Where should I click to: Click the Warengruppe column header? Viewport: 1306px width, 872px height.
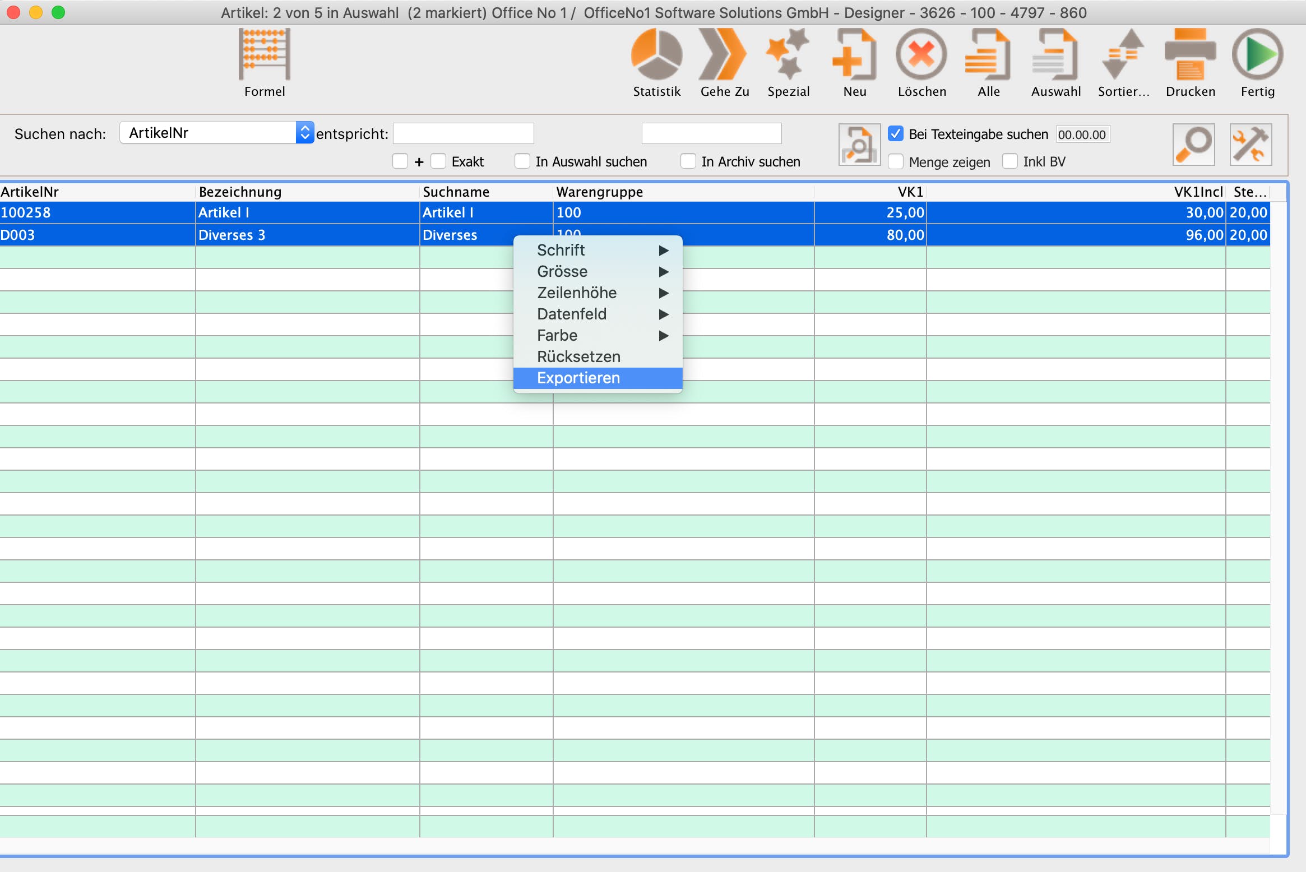click(x=684, y=192)
